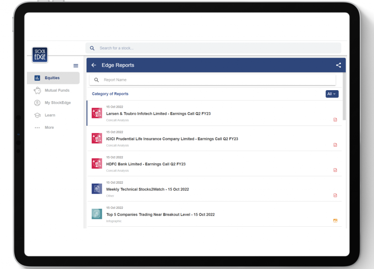Open PDF icon for ICICI Prudential report
This screenshot has height=269, width=374.
pyautogui.click(x=335, y=145)
